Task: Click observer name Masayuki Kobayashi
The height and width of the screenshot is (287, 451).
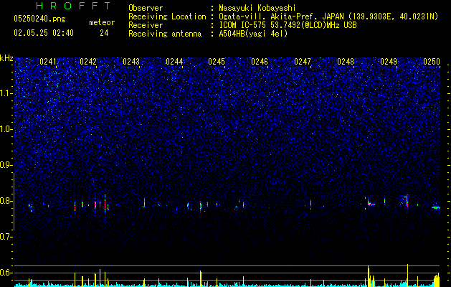Action: point(257,8)
